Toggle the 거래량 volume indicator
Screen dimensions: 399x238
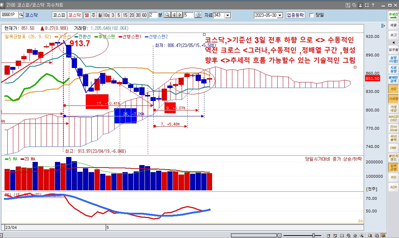393,99
